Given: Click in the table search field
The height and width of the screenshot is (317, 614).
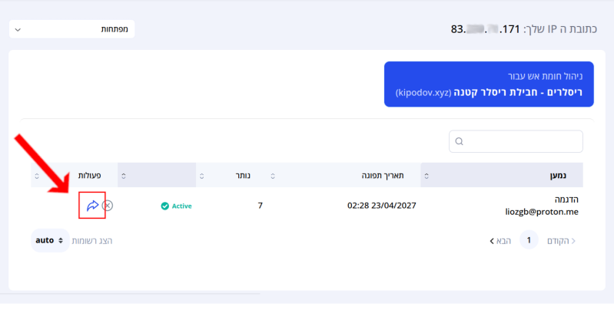Looking at the screenshot, I should (516, 141).
